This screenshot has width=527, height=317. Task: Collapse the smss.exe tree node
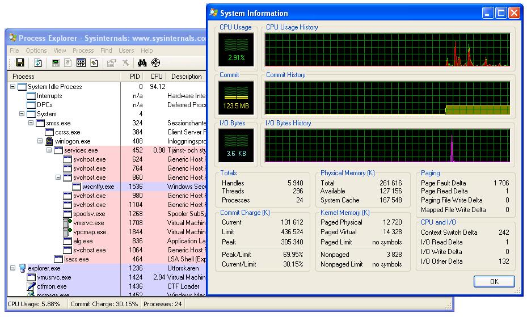(31, 123)
